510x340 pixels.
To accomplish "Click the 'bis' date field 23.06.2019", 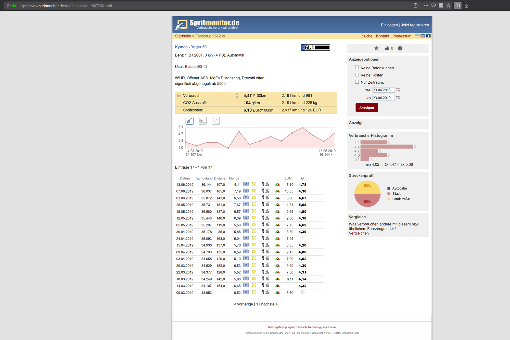I will [x=384, y=98].
